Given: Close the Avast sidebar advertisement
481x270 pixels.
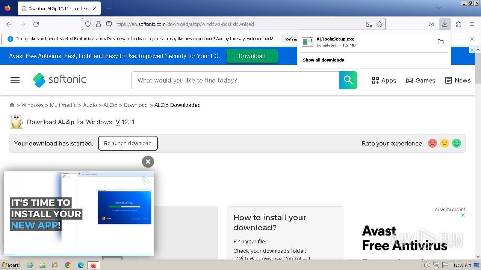Looking at the screenshot, I should (x=463, y=215).
